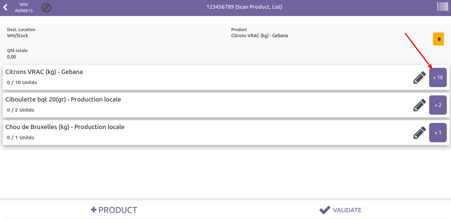451x219 pixels.
Task: Click the Qté totale 0,00 value
Action: pos(12,57)
